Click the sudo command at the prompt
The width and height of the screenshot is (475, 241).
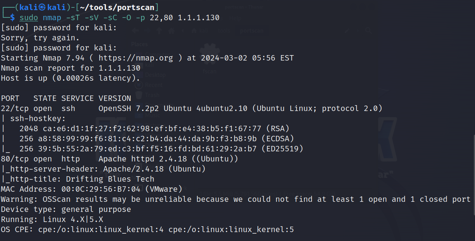coord(29,17)
